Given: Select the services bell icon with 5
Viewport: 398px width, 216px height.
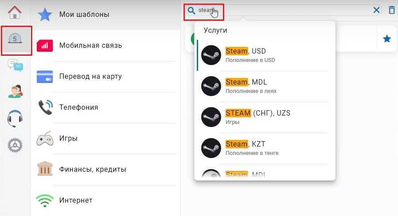Looking at the screenshot, I should click(15, 39).
